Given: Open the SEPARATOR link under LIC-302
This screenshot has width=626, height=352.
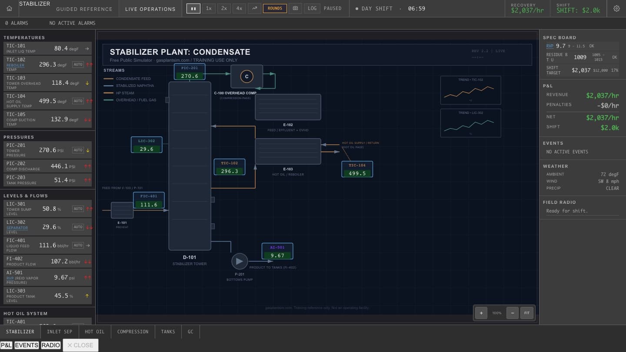Looking at the screenshot, I should [x=17, y=228].
